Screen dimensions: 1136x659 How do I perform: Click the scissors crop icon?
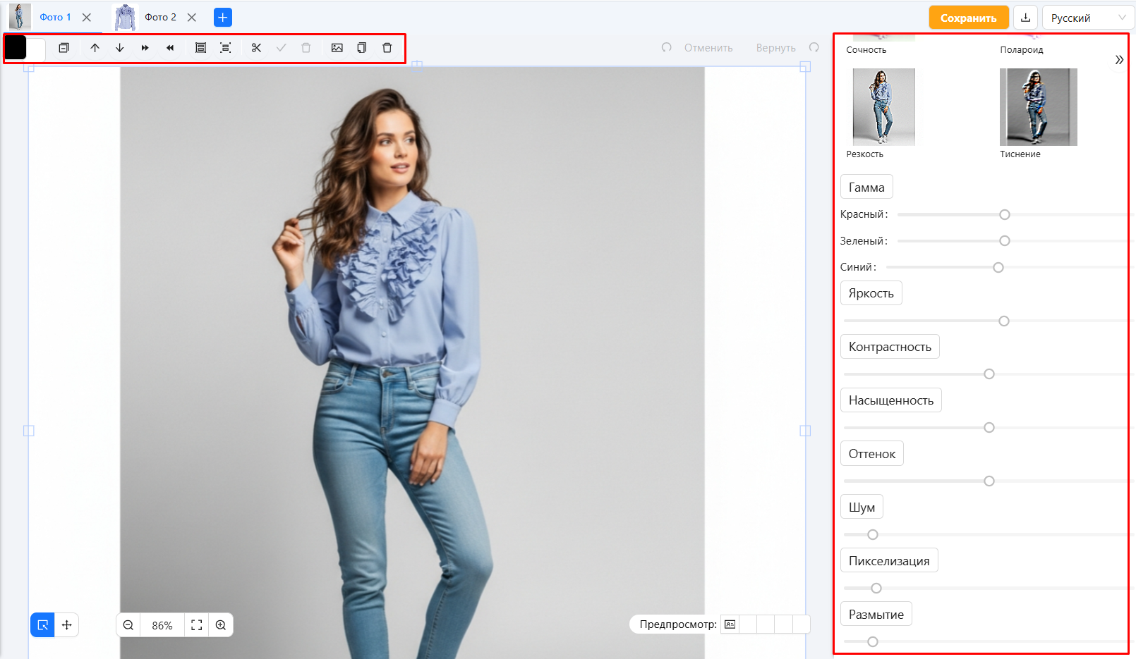click(x=256, y=48)
